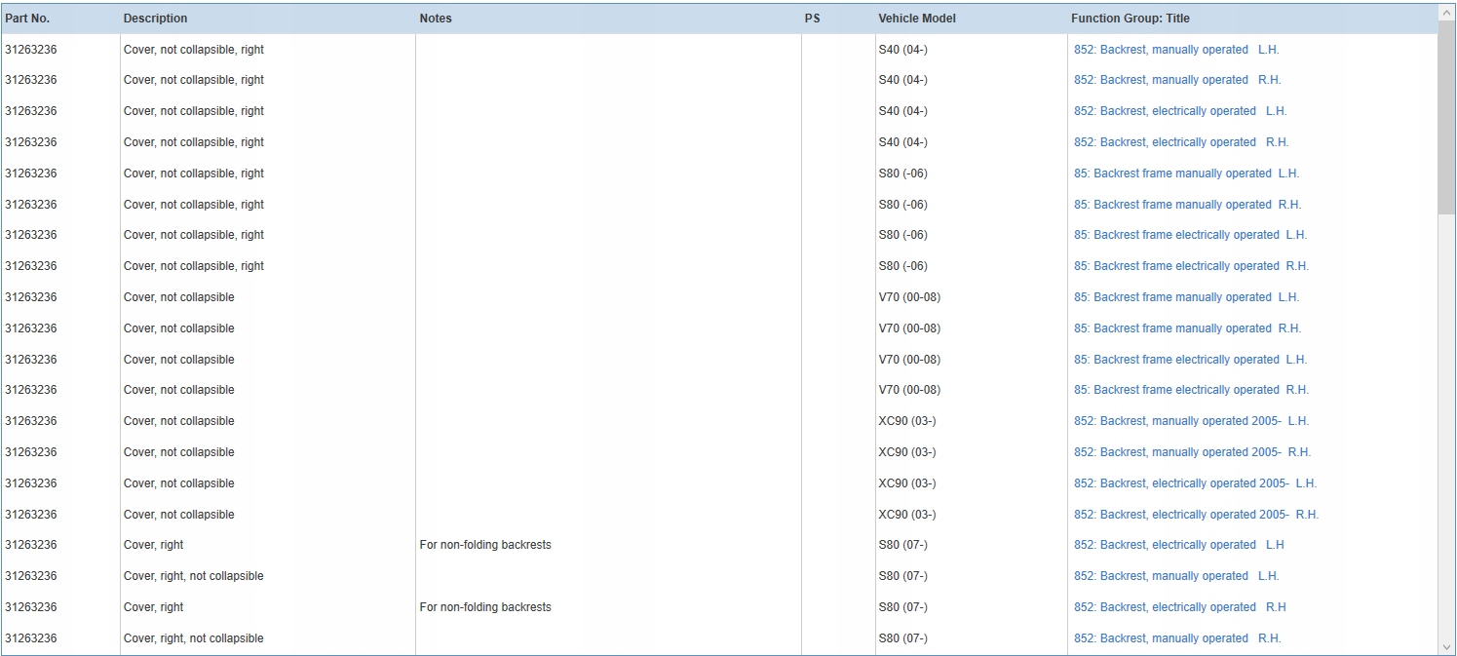Open S80 (-06) Backrest frame manually operated R.H.
Viewport: 1457px width, 656px height.
1187,205
